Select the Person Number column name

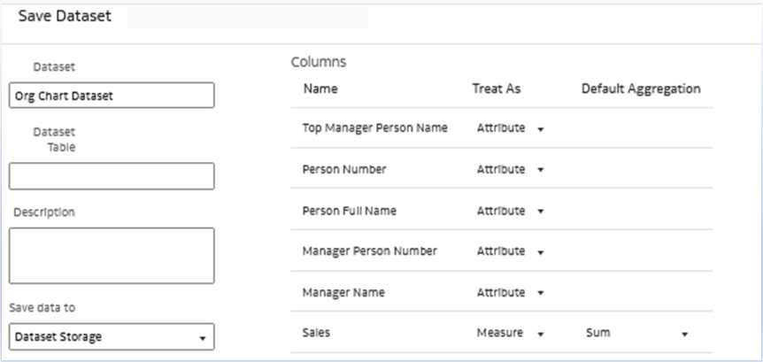[344, 169]
